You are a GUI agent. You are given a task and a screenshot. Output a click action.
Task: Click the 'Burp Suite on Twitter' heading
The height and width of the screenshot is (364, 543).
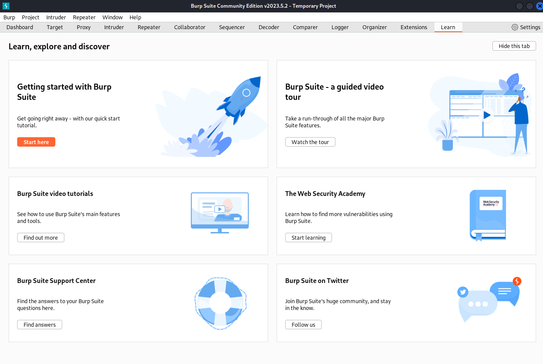click(x=317, y=281)
